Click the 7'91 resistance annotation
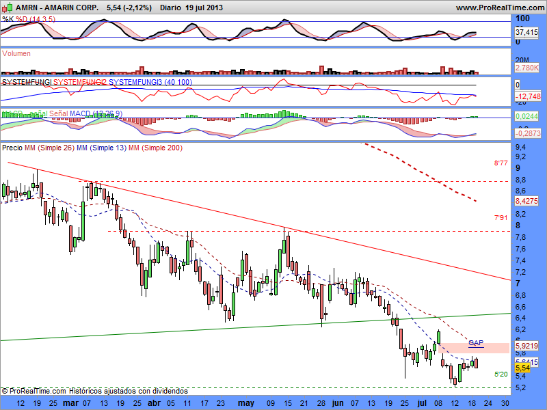The image size is (547, 410). pyautogui.click(x=501, y=218)
